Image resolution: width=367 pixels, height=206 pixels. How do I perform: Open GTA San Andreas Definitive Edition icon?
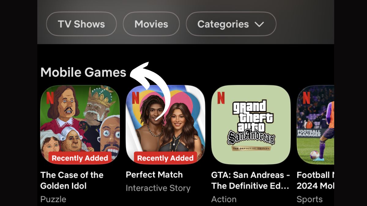point(251,125)
